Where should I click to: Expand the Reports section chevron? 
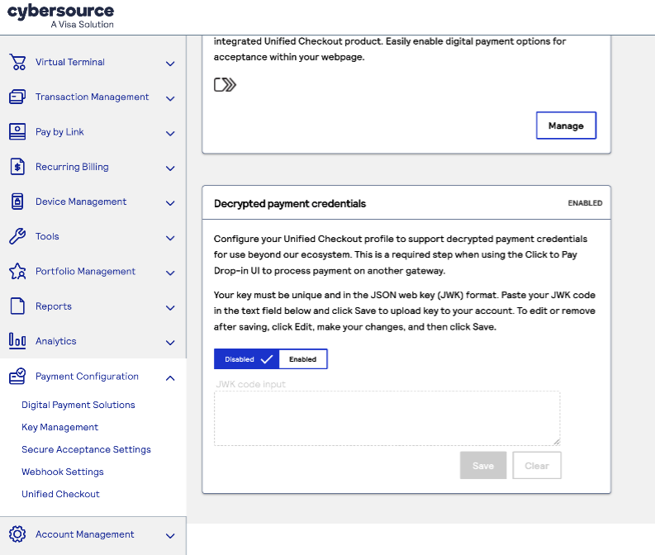170,307
